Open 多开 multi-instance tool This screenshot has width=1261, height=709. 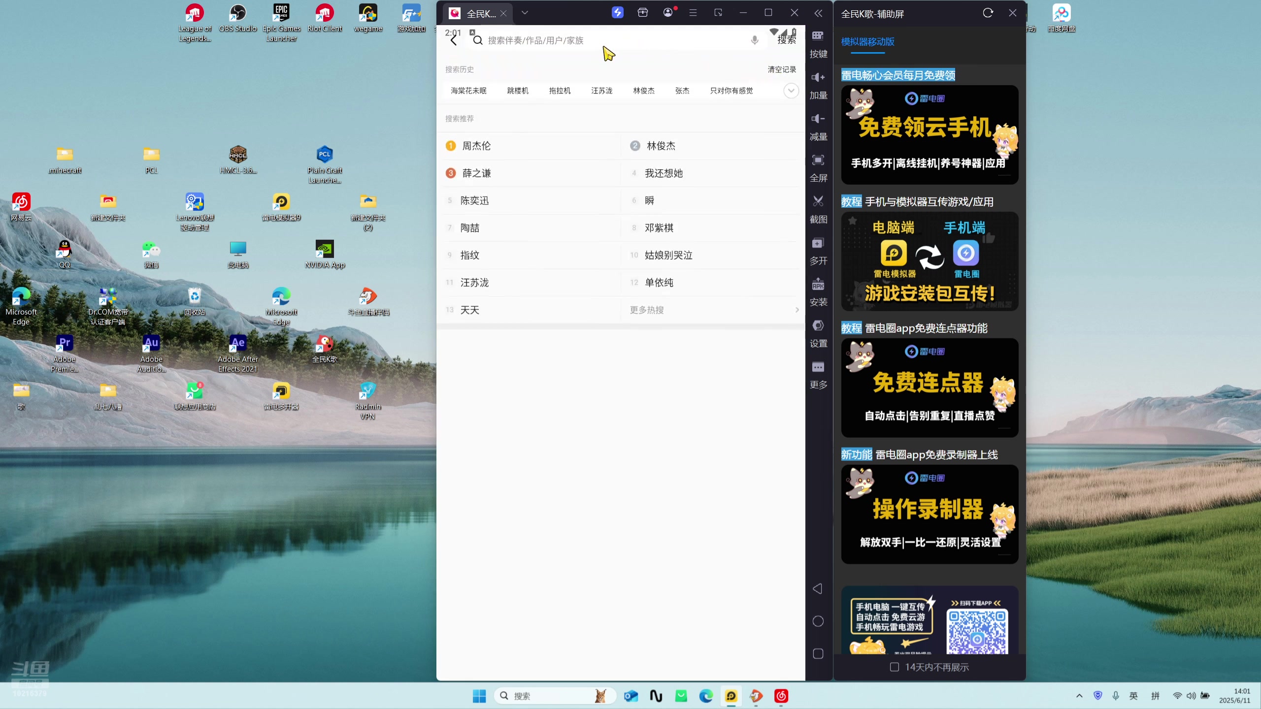818,243
